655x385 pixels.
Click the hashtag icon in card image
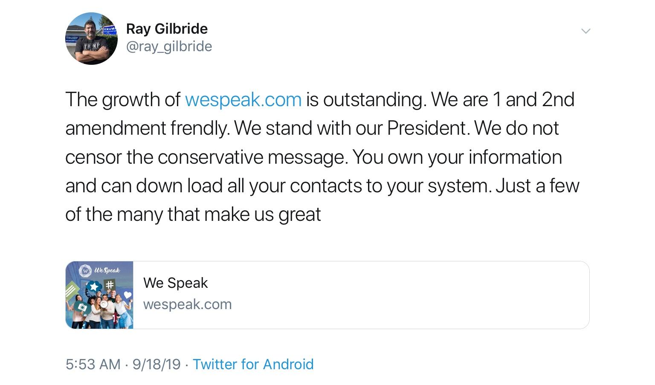(x=110, y=284)
